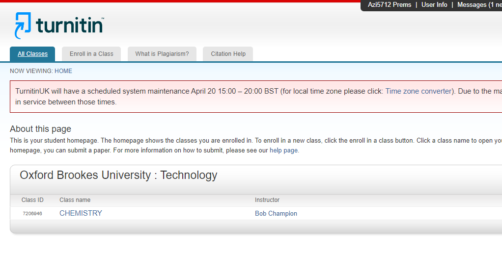Click the Class ID column header

pos(32,200)
